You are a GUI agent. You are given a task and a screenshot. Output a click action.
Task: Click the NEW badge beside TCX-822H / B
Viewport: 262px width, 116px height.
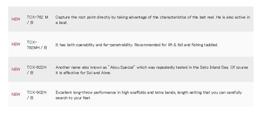pyautogui.click(x=16, y=69)
